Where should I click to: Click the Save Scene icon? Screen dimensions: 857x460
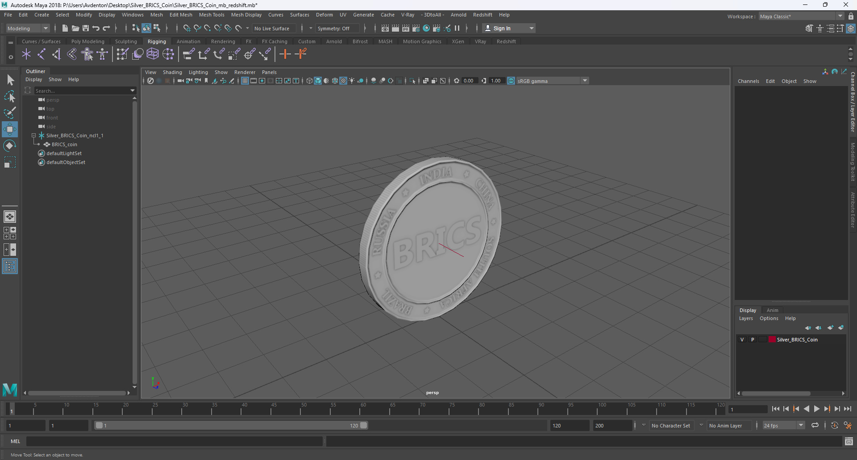click(86, 28)
